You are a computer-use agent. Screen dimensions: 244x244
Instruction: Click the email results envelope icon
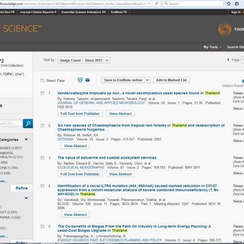87,80
